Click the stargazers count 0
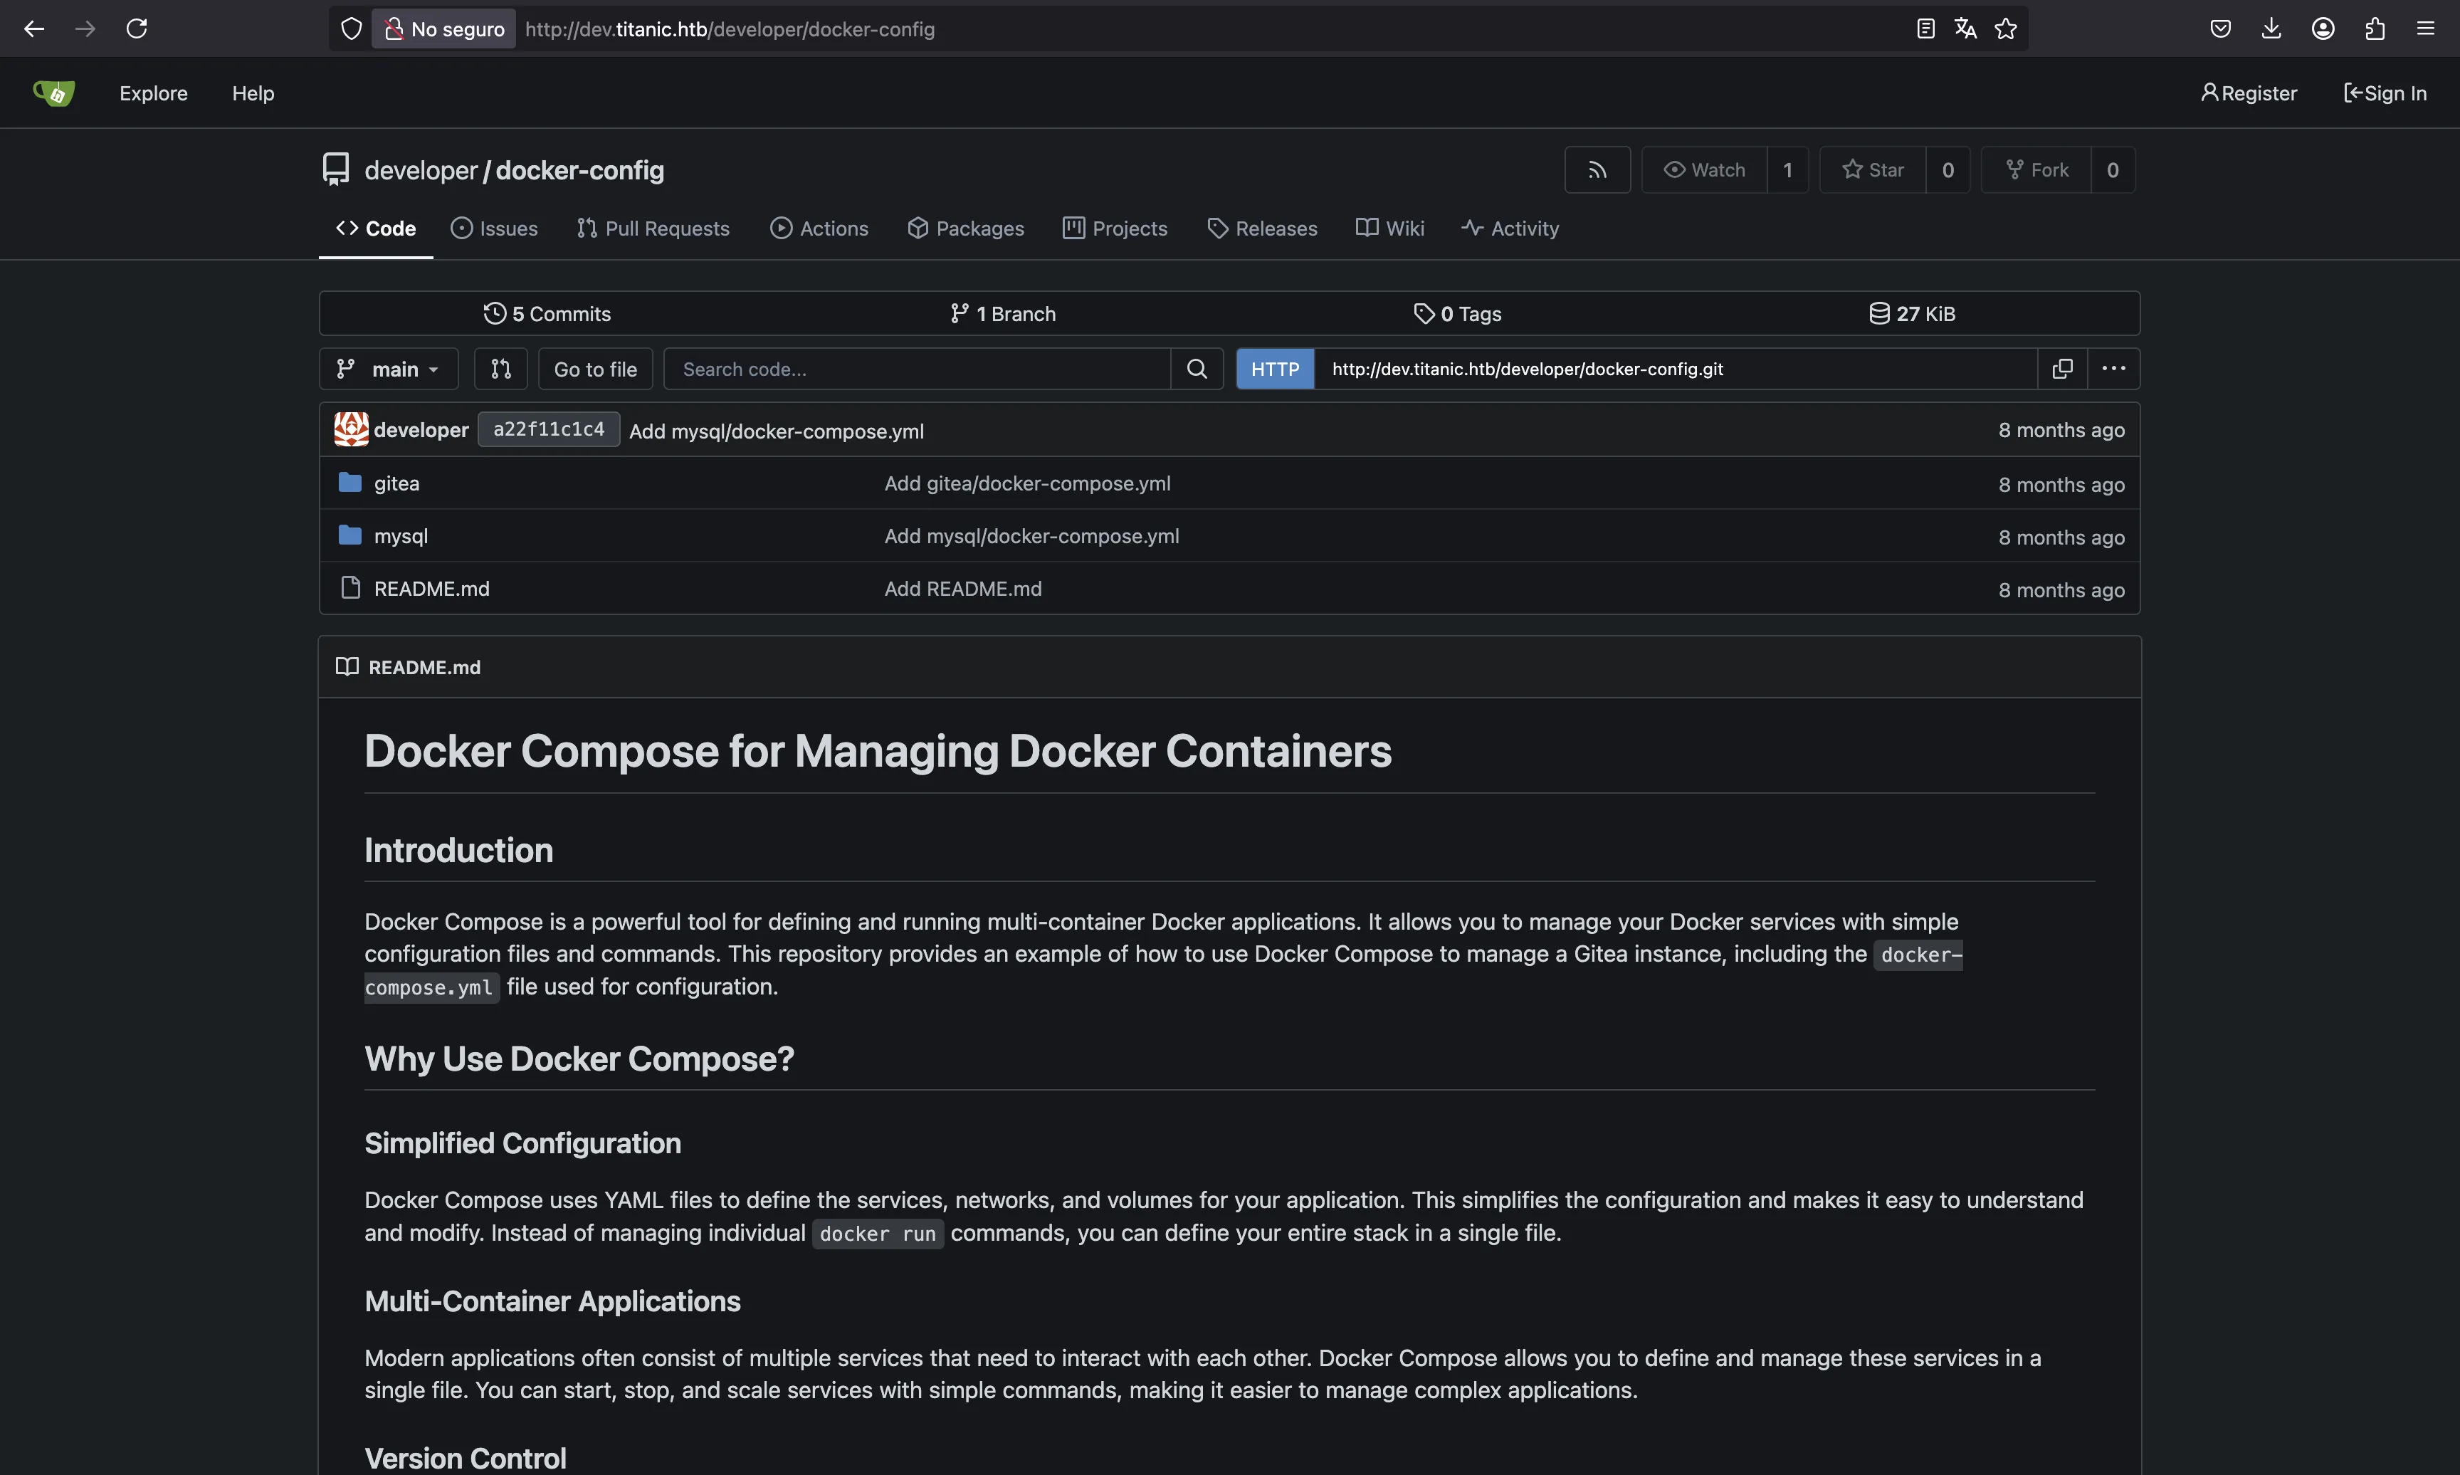 tap(1947, 170)
